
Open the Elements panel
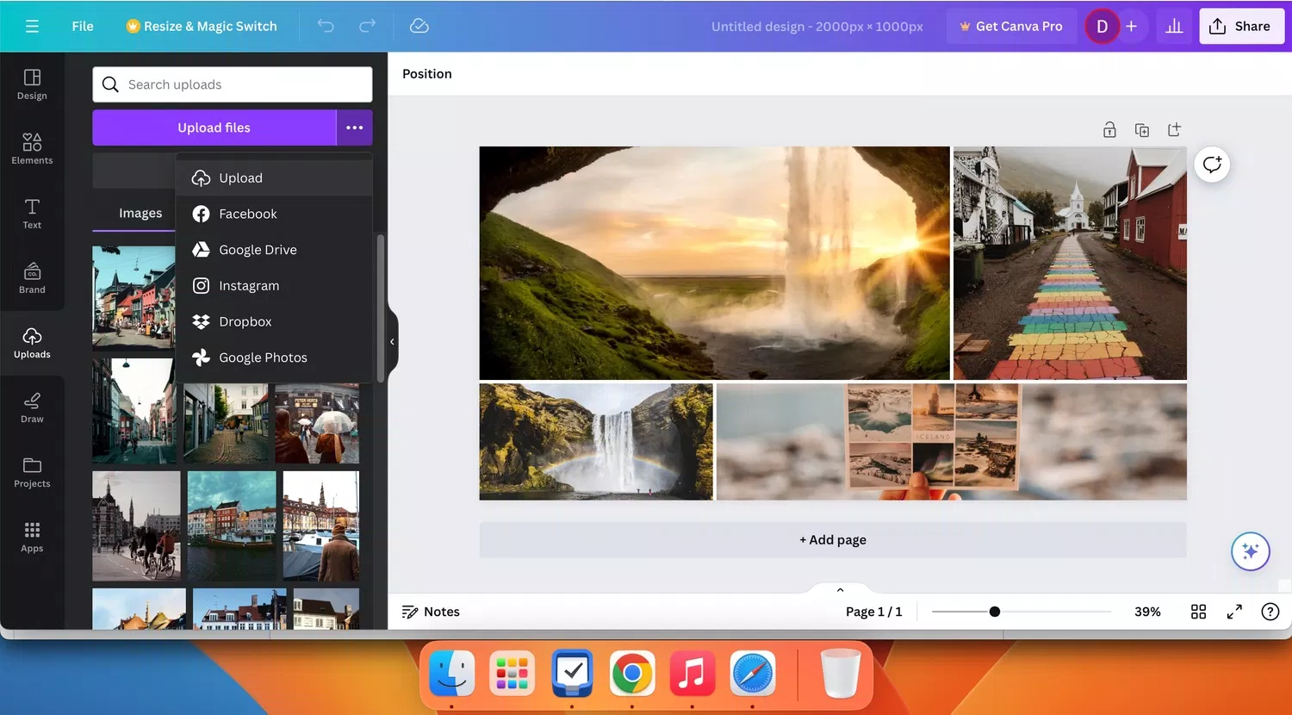pos(32,146)
